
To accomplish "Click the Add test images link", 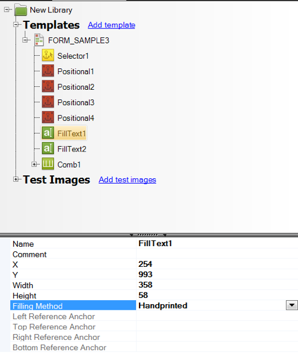I will point(127,180).
